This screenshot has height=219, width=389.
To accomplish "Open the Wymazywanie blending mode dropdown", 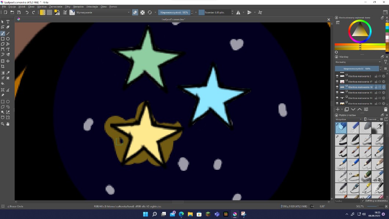I will click(x=102, y=12).
